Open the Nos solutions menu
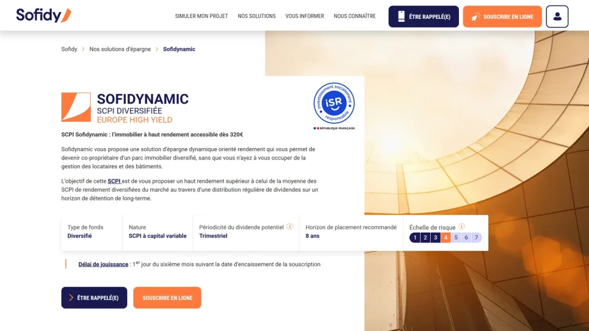This screenshot has height=331, width=589. point(257,16)
